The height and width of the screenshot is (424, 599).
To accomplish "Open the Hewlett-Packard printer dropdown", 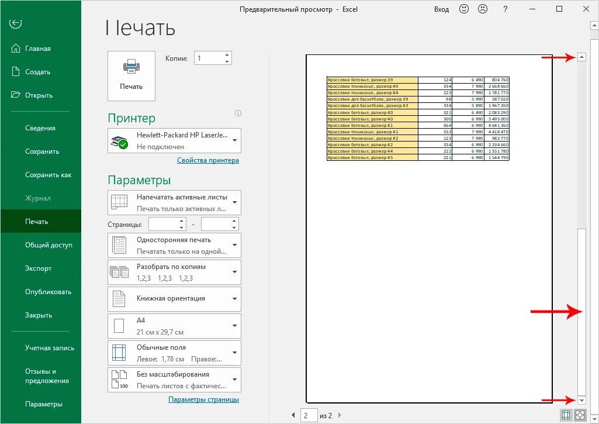I will click(175, 141).
